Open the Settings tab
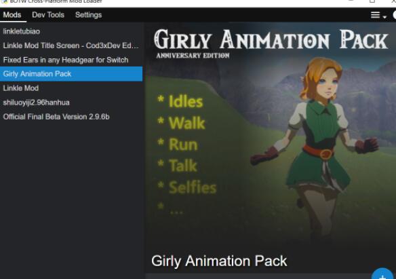Screen dimensions: 396x279 88,15
